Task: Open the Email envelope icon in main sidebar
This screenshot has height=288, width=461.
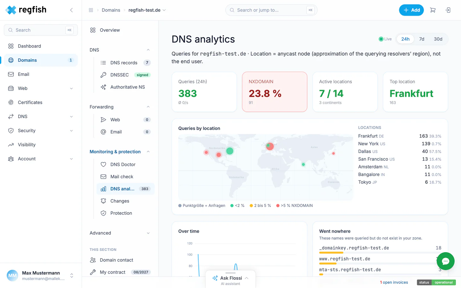Action: [x=11, y=74]
